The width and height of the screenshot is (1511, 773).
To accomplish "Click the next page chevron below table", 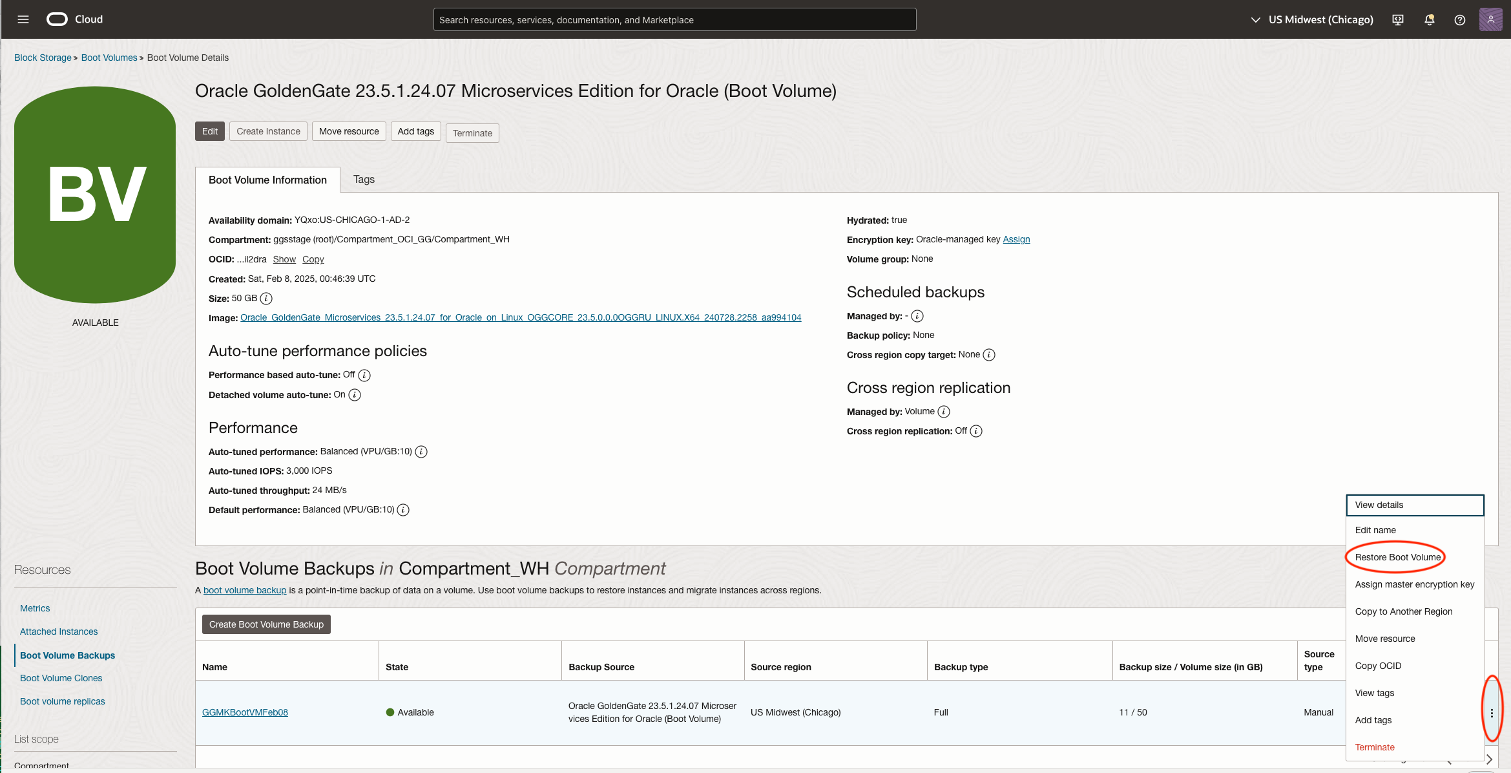I will pyautogui.click(x=1490, y=759).
